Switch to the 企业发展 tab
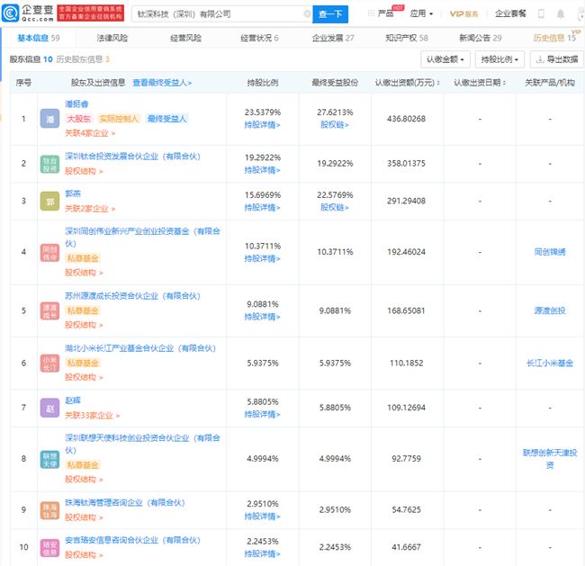The image size is (585, 566). point(333,38)
